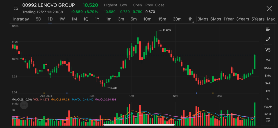Open the stock search list icon

[16, 8]
